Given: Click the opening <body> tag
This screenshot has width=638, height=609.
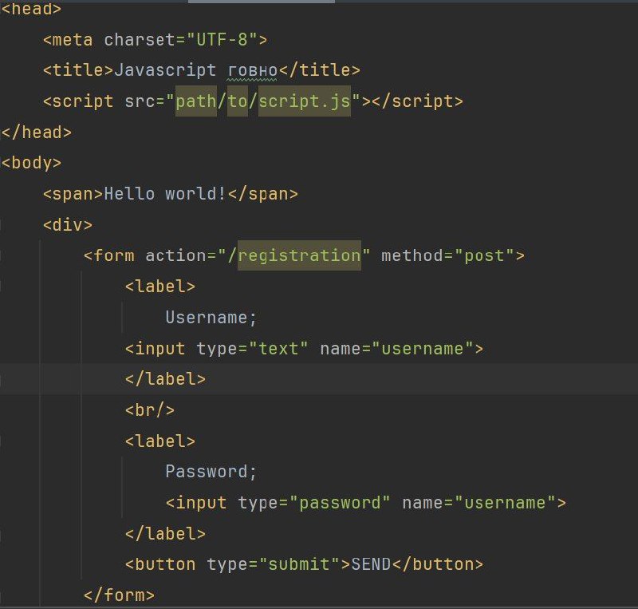Looking at the screenshot, I should (31, 163).
